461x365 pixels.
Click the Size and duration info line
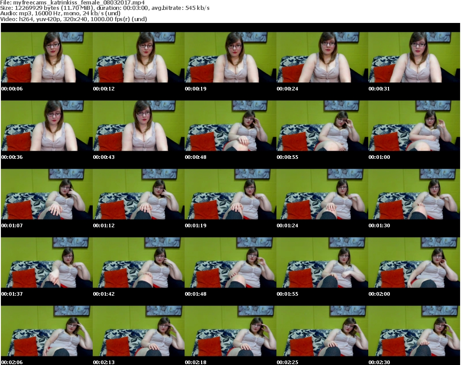tap(104, 8)
